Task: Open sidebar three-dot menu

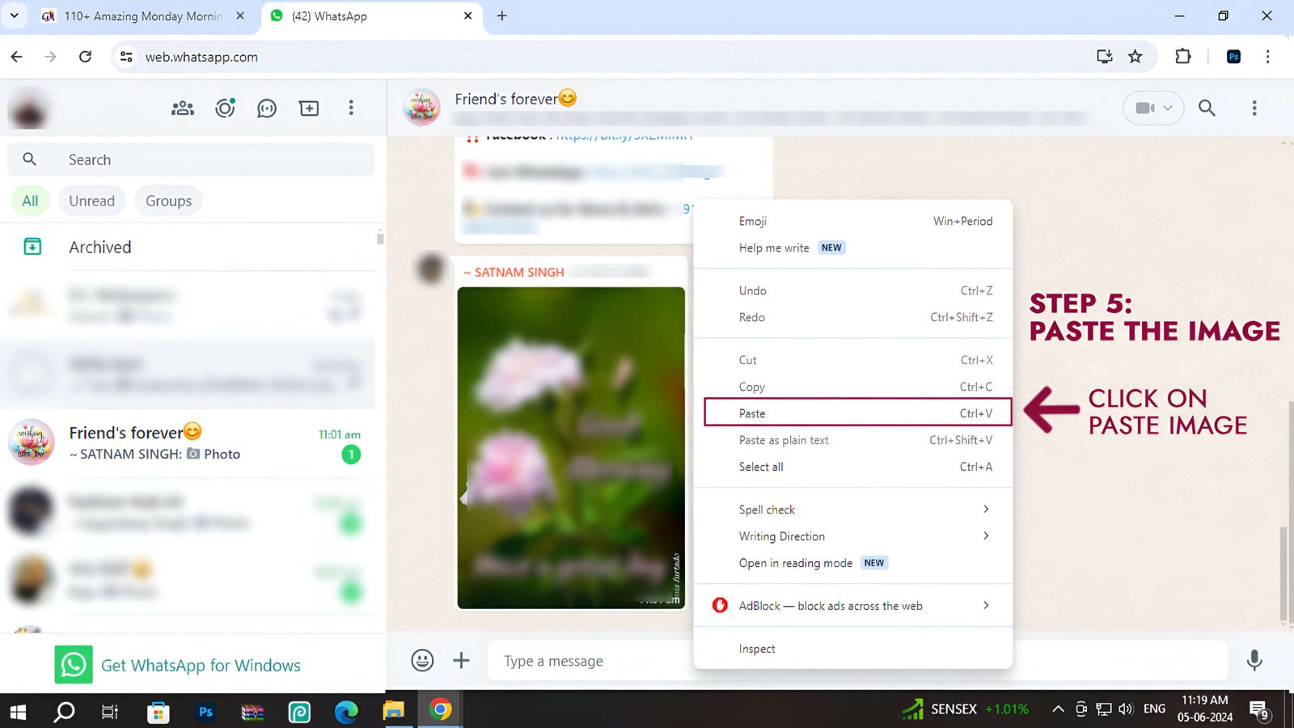Action: [x=351, y=108]
